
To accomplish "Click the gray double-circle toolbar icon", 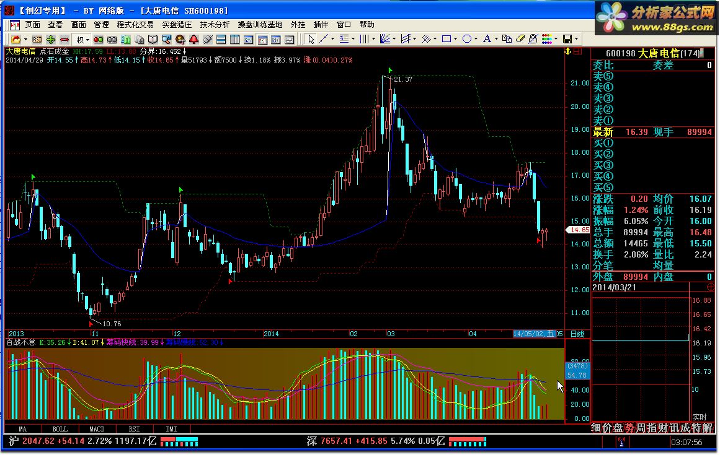I will coord(112,40).
